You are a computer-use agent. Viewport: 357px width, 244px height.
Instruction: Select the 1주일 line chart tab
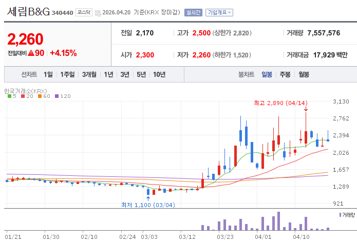(x=67, y=74)
